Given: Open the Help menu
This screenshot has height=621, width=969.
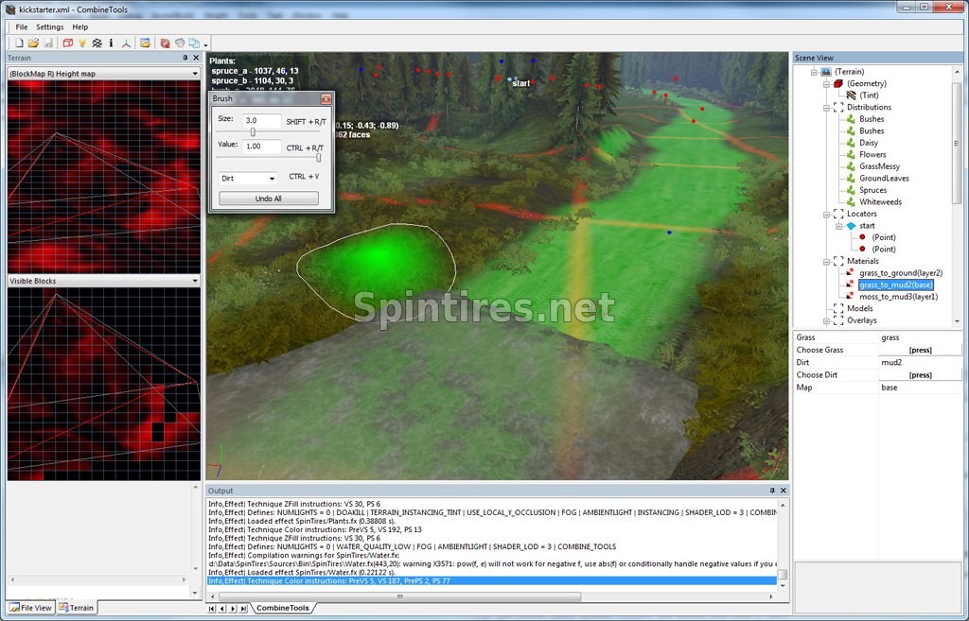Looking at the screenshot, I should pos(79,27).
